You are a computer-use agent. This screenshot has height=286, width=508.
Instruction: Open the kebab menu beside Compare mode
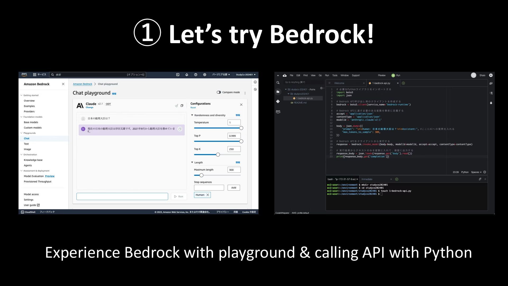point(245,93)
